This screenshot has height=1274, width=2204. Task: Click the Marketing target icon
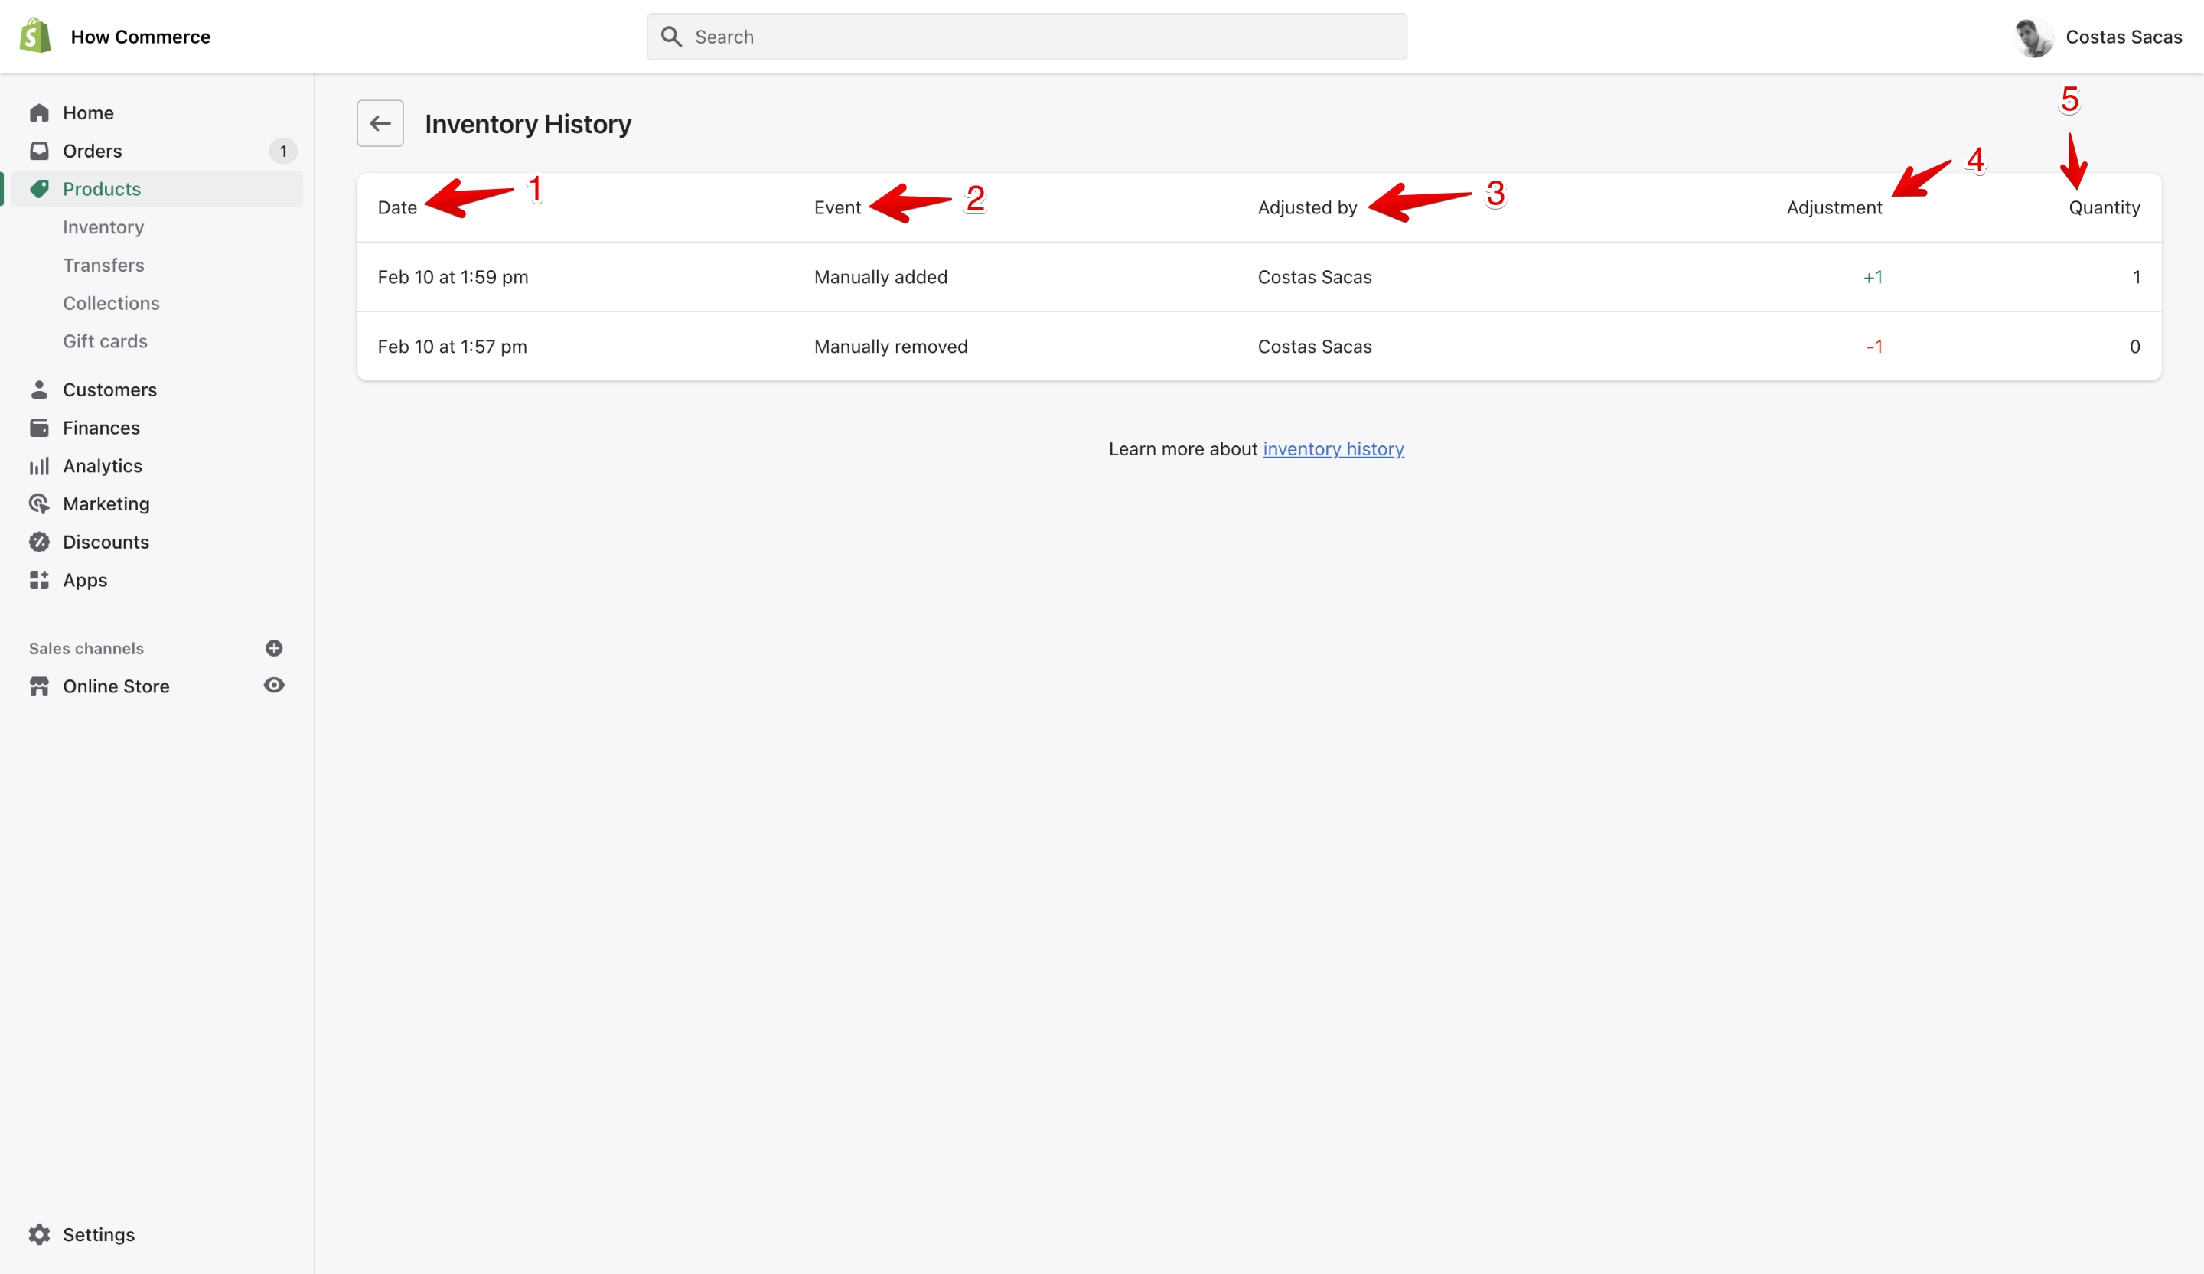click(39, 503)
